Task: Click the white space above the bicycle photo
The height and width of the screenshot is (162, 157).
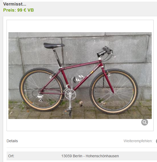Action: pyautogui.click(x=80, y=26)
